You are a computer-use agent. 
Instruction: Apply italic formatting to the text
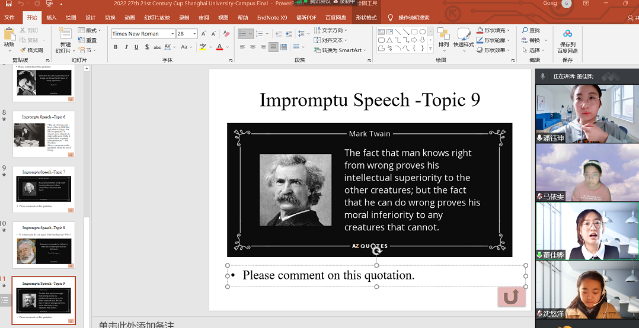point(126,47)
